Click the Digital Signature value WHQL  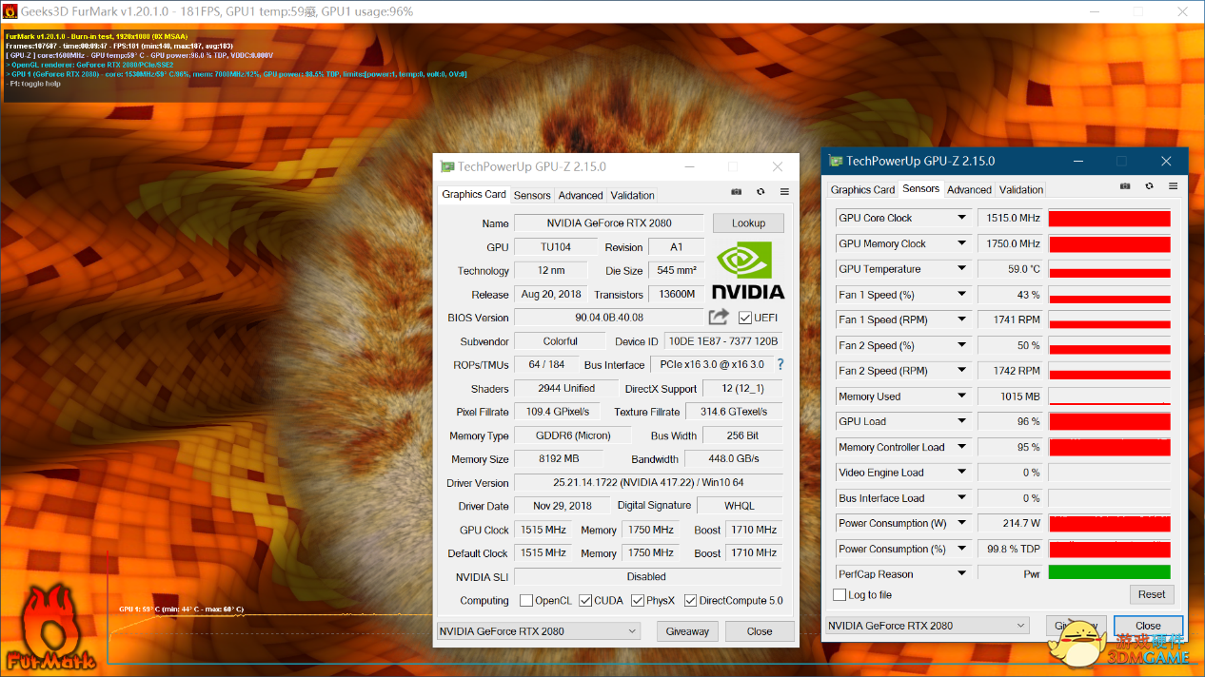(x=740, y=506)
